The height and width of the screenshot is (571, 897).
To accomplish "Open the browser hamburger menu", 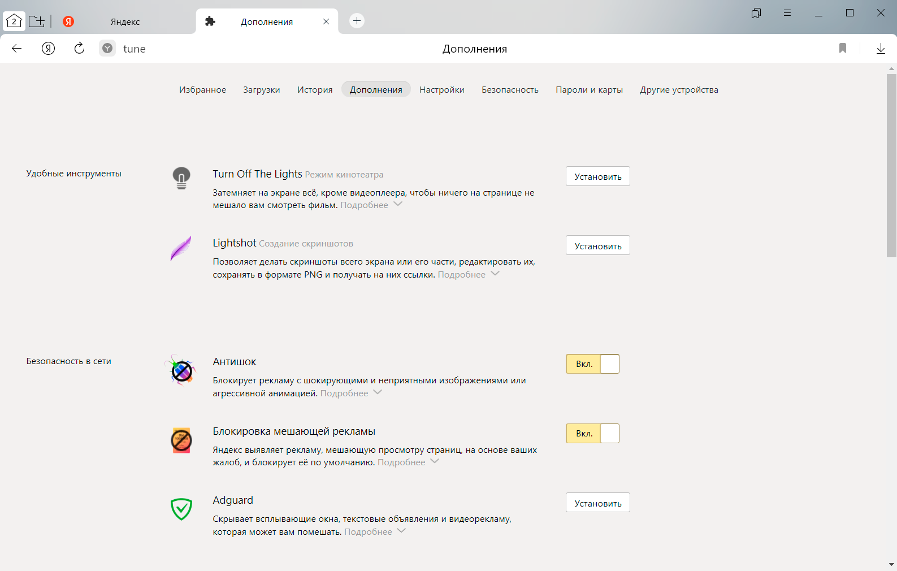I will point(787,12).
